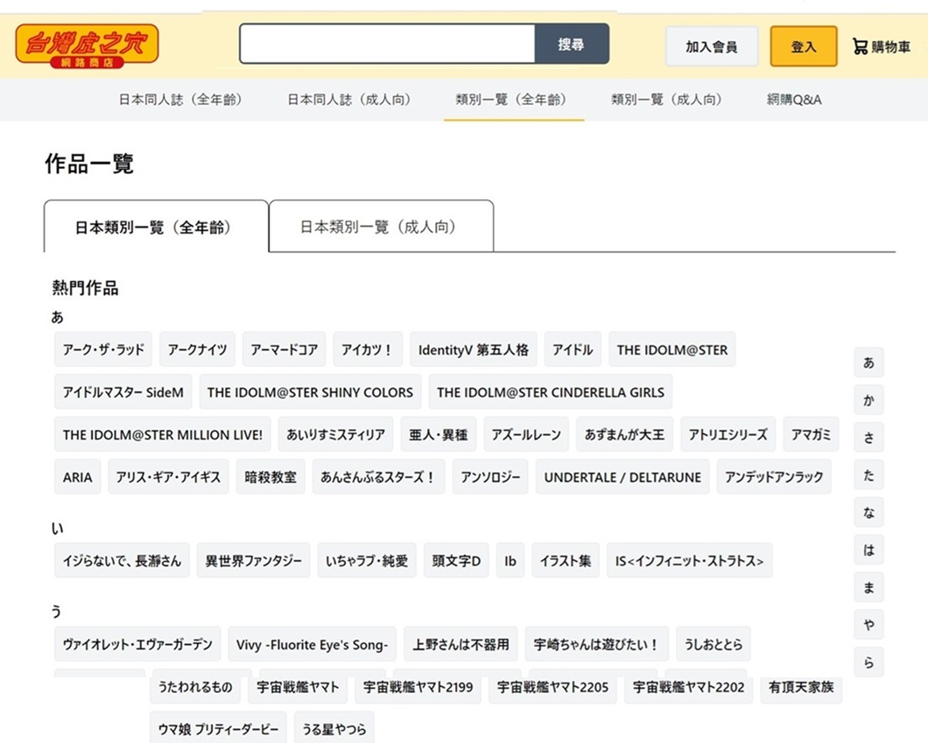Jump to the や section index

[868, 624]
